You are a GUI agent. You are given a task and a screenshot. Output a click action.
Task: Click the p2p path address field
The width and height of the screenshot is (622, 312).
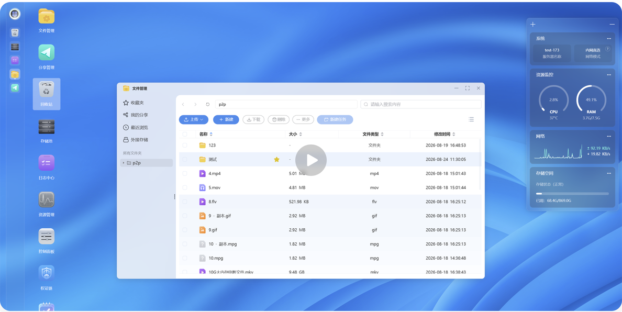(x=286, y=104)
